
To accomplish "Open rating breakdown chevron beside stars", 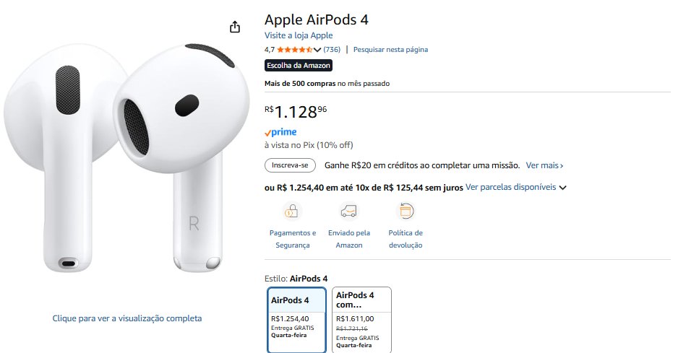I will [x=317, y=50].
